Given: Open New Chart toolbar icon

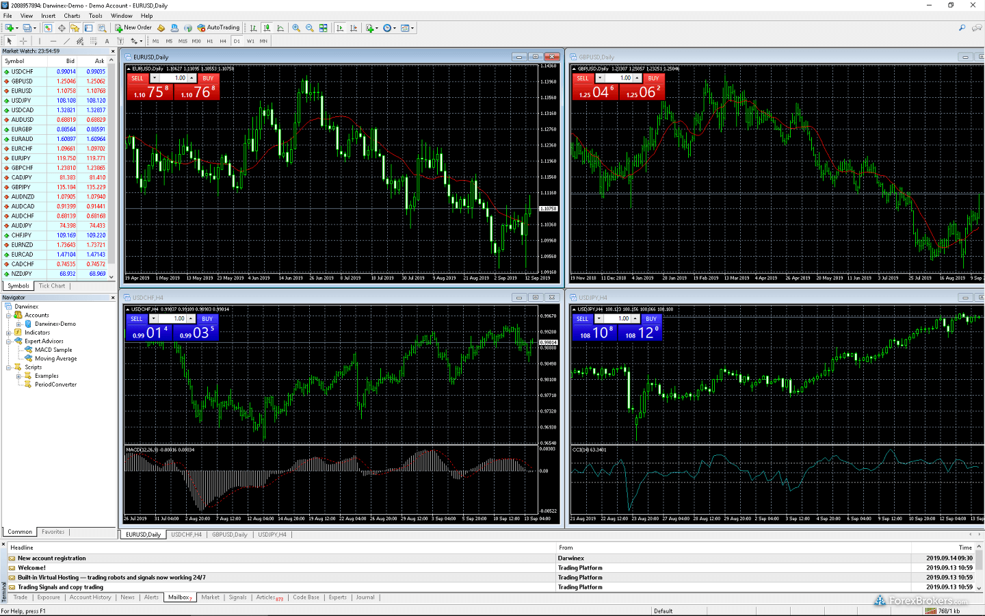Looking at the screenshot, I should 10,28.
